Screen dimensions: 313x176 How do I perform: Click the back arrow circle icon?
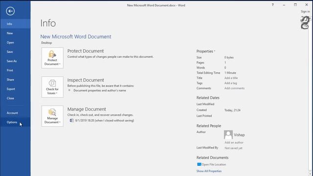tap(10, 11)
